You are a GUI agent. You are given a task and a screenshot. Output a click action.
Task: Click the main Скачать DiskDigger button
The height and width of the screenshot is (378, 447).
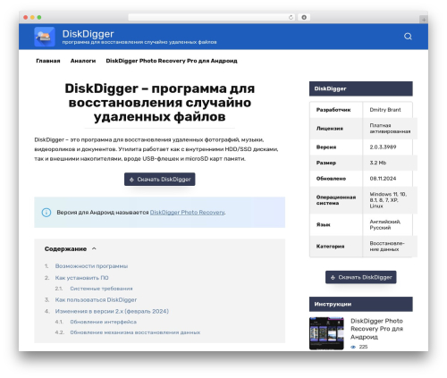tap(160, 180)
